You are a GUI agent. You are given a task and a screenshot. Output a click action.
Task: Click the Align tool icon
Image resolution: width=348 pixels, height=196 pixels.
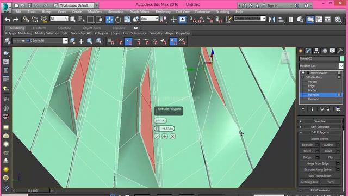(x=281, y=20)
